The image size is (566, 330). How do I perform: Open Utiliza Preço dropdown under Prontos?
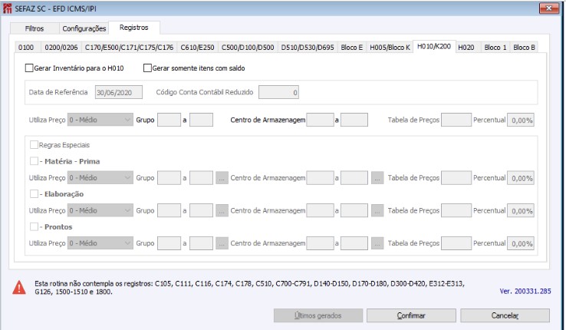tap(100, 243)
